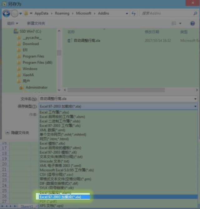Image resolution: width=200 pixels, height=209 pixels.
Task: Sort files by the 修改日期 column
Action: [x=152, y=32]
